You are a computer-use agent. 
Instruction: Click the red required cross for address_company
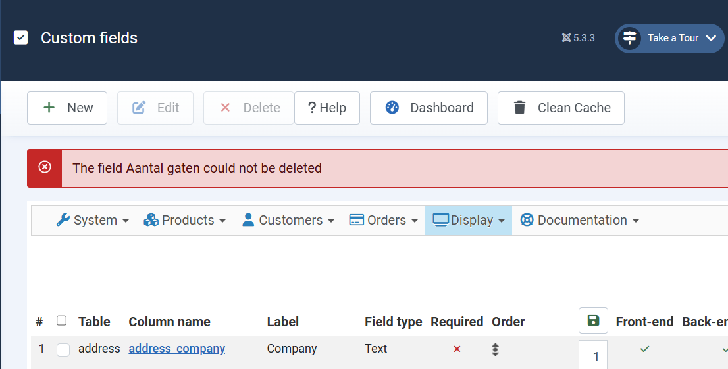(x=457, y=349)
